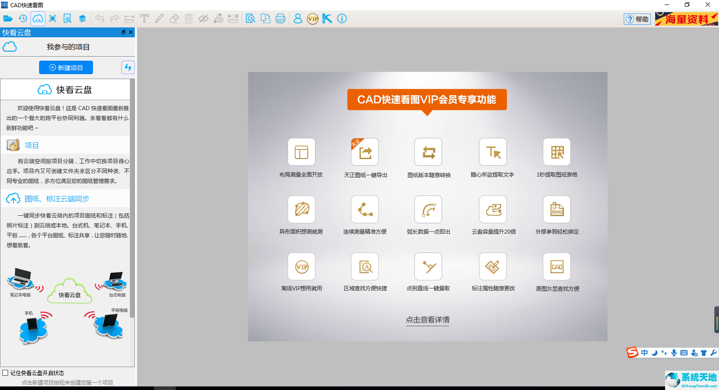Image resolution: width=719 pixels, height=390 pixels.
Task: Click the cloud icon beside 我参与的项目
Action: [10, 47]
